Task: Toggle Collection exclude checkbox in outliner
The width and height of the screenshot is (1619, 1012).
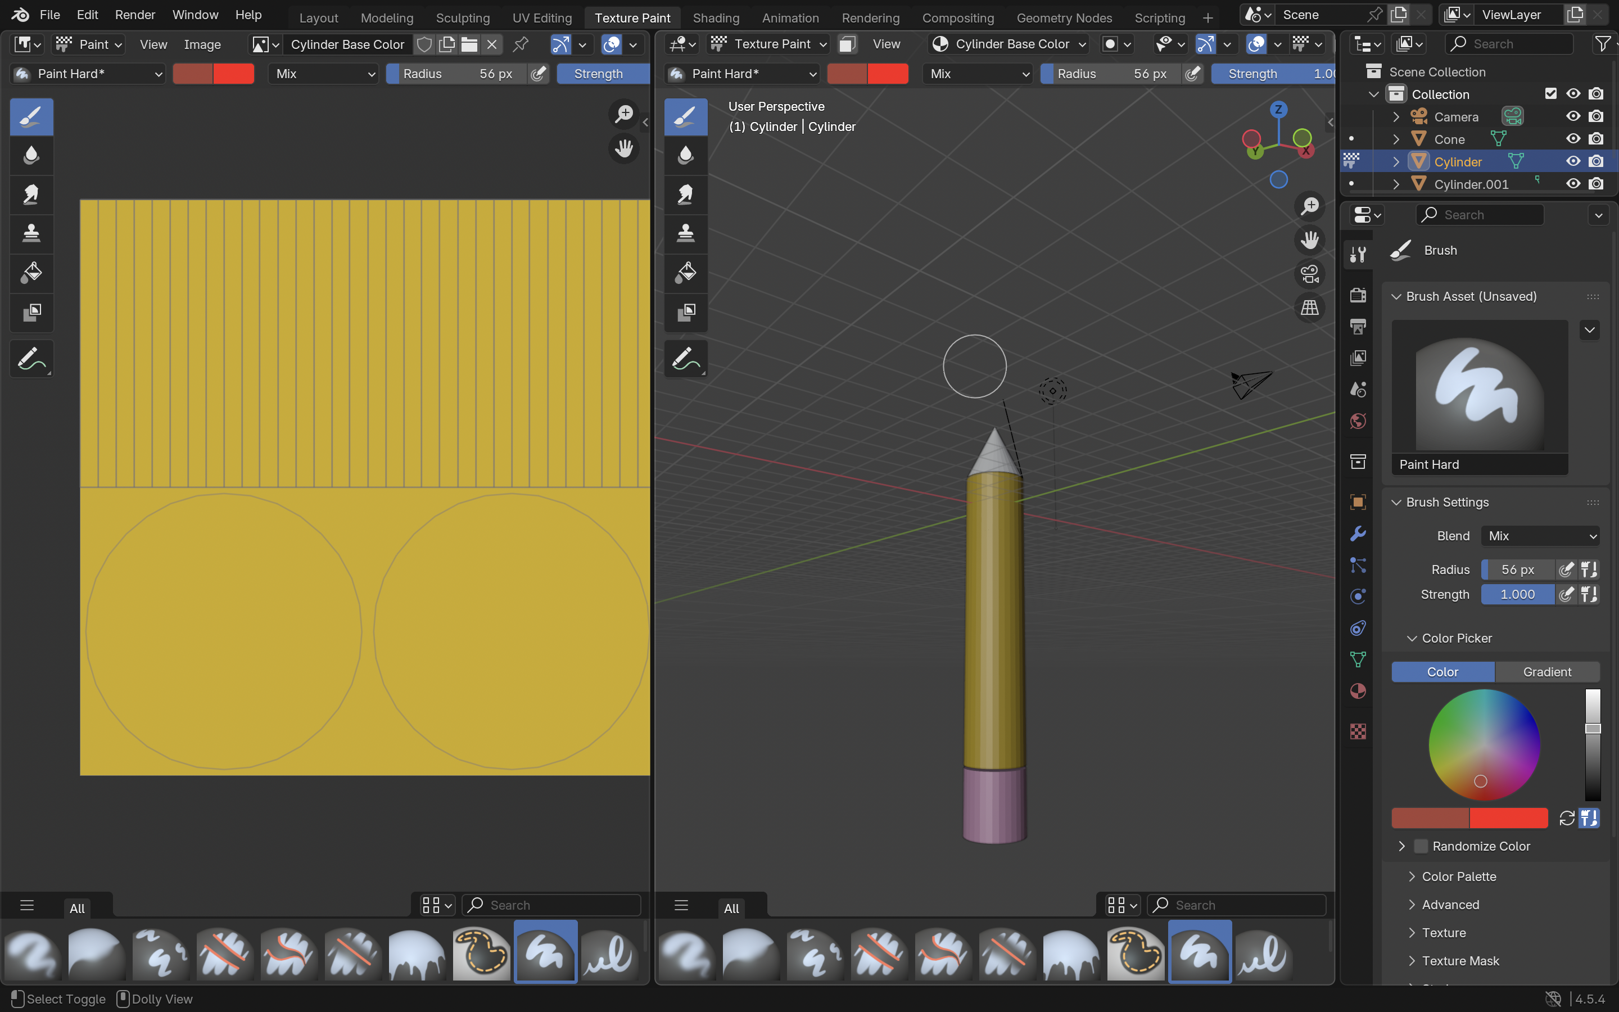Action: click(1551, 94)
